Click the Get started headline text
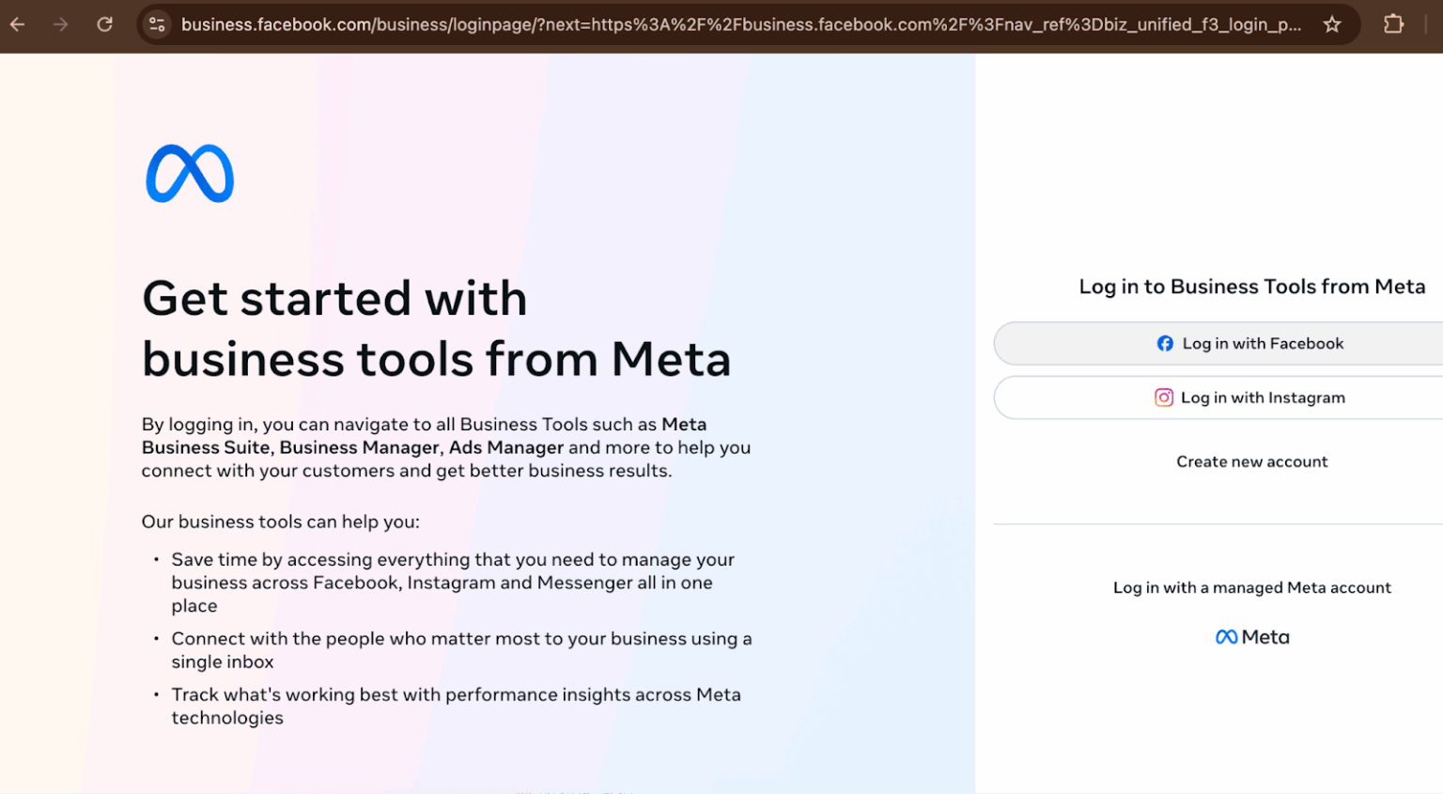1443x794 pixels. point(437,328)
